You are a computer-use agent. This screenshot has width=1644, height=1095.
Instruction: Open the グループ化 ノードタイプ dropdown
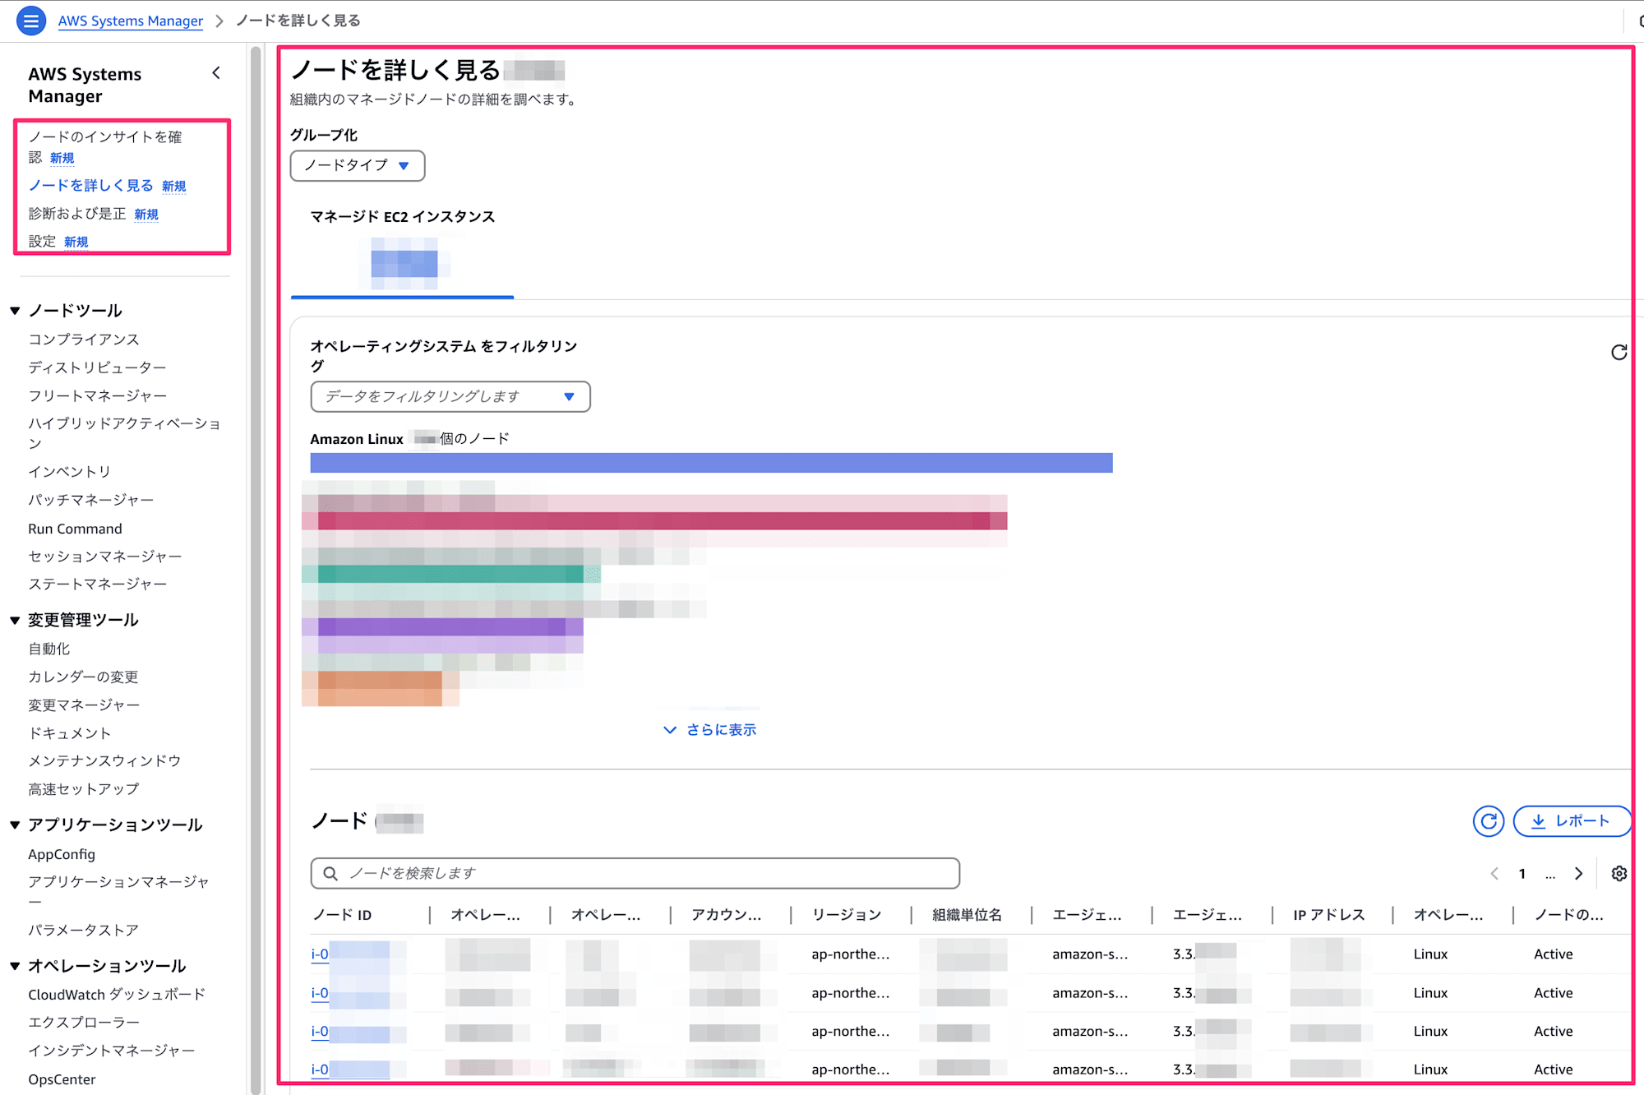pyautogui.click(x=358, y=166)
